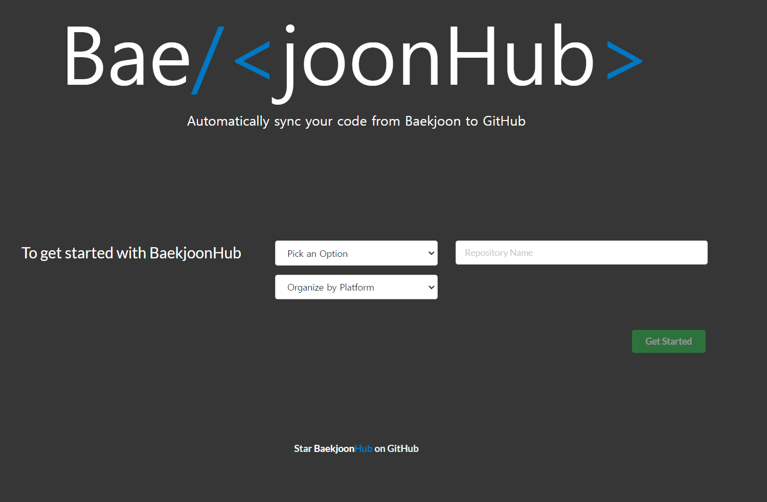767x502 pixels.
Task: Expand the Organize by Platform dropdown
Action: coord(356,287)
